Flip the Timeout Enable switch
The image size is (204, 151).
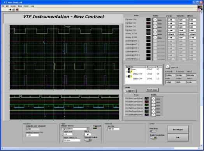(88, 140)
